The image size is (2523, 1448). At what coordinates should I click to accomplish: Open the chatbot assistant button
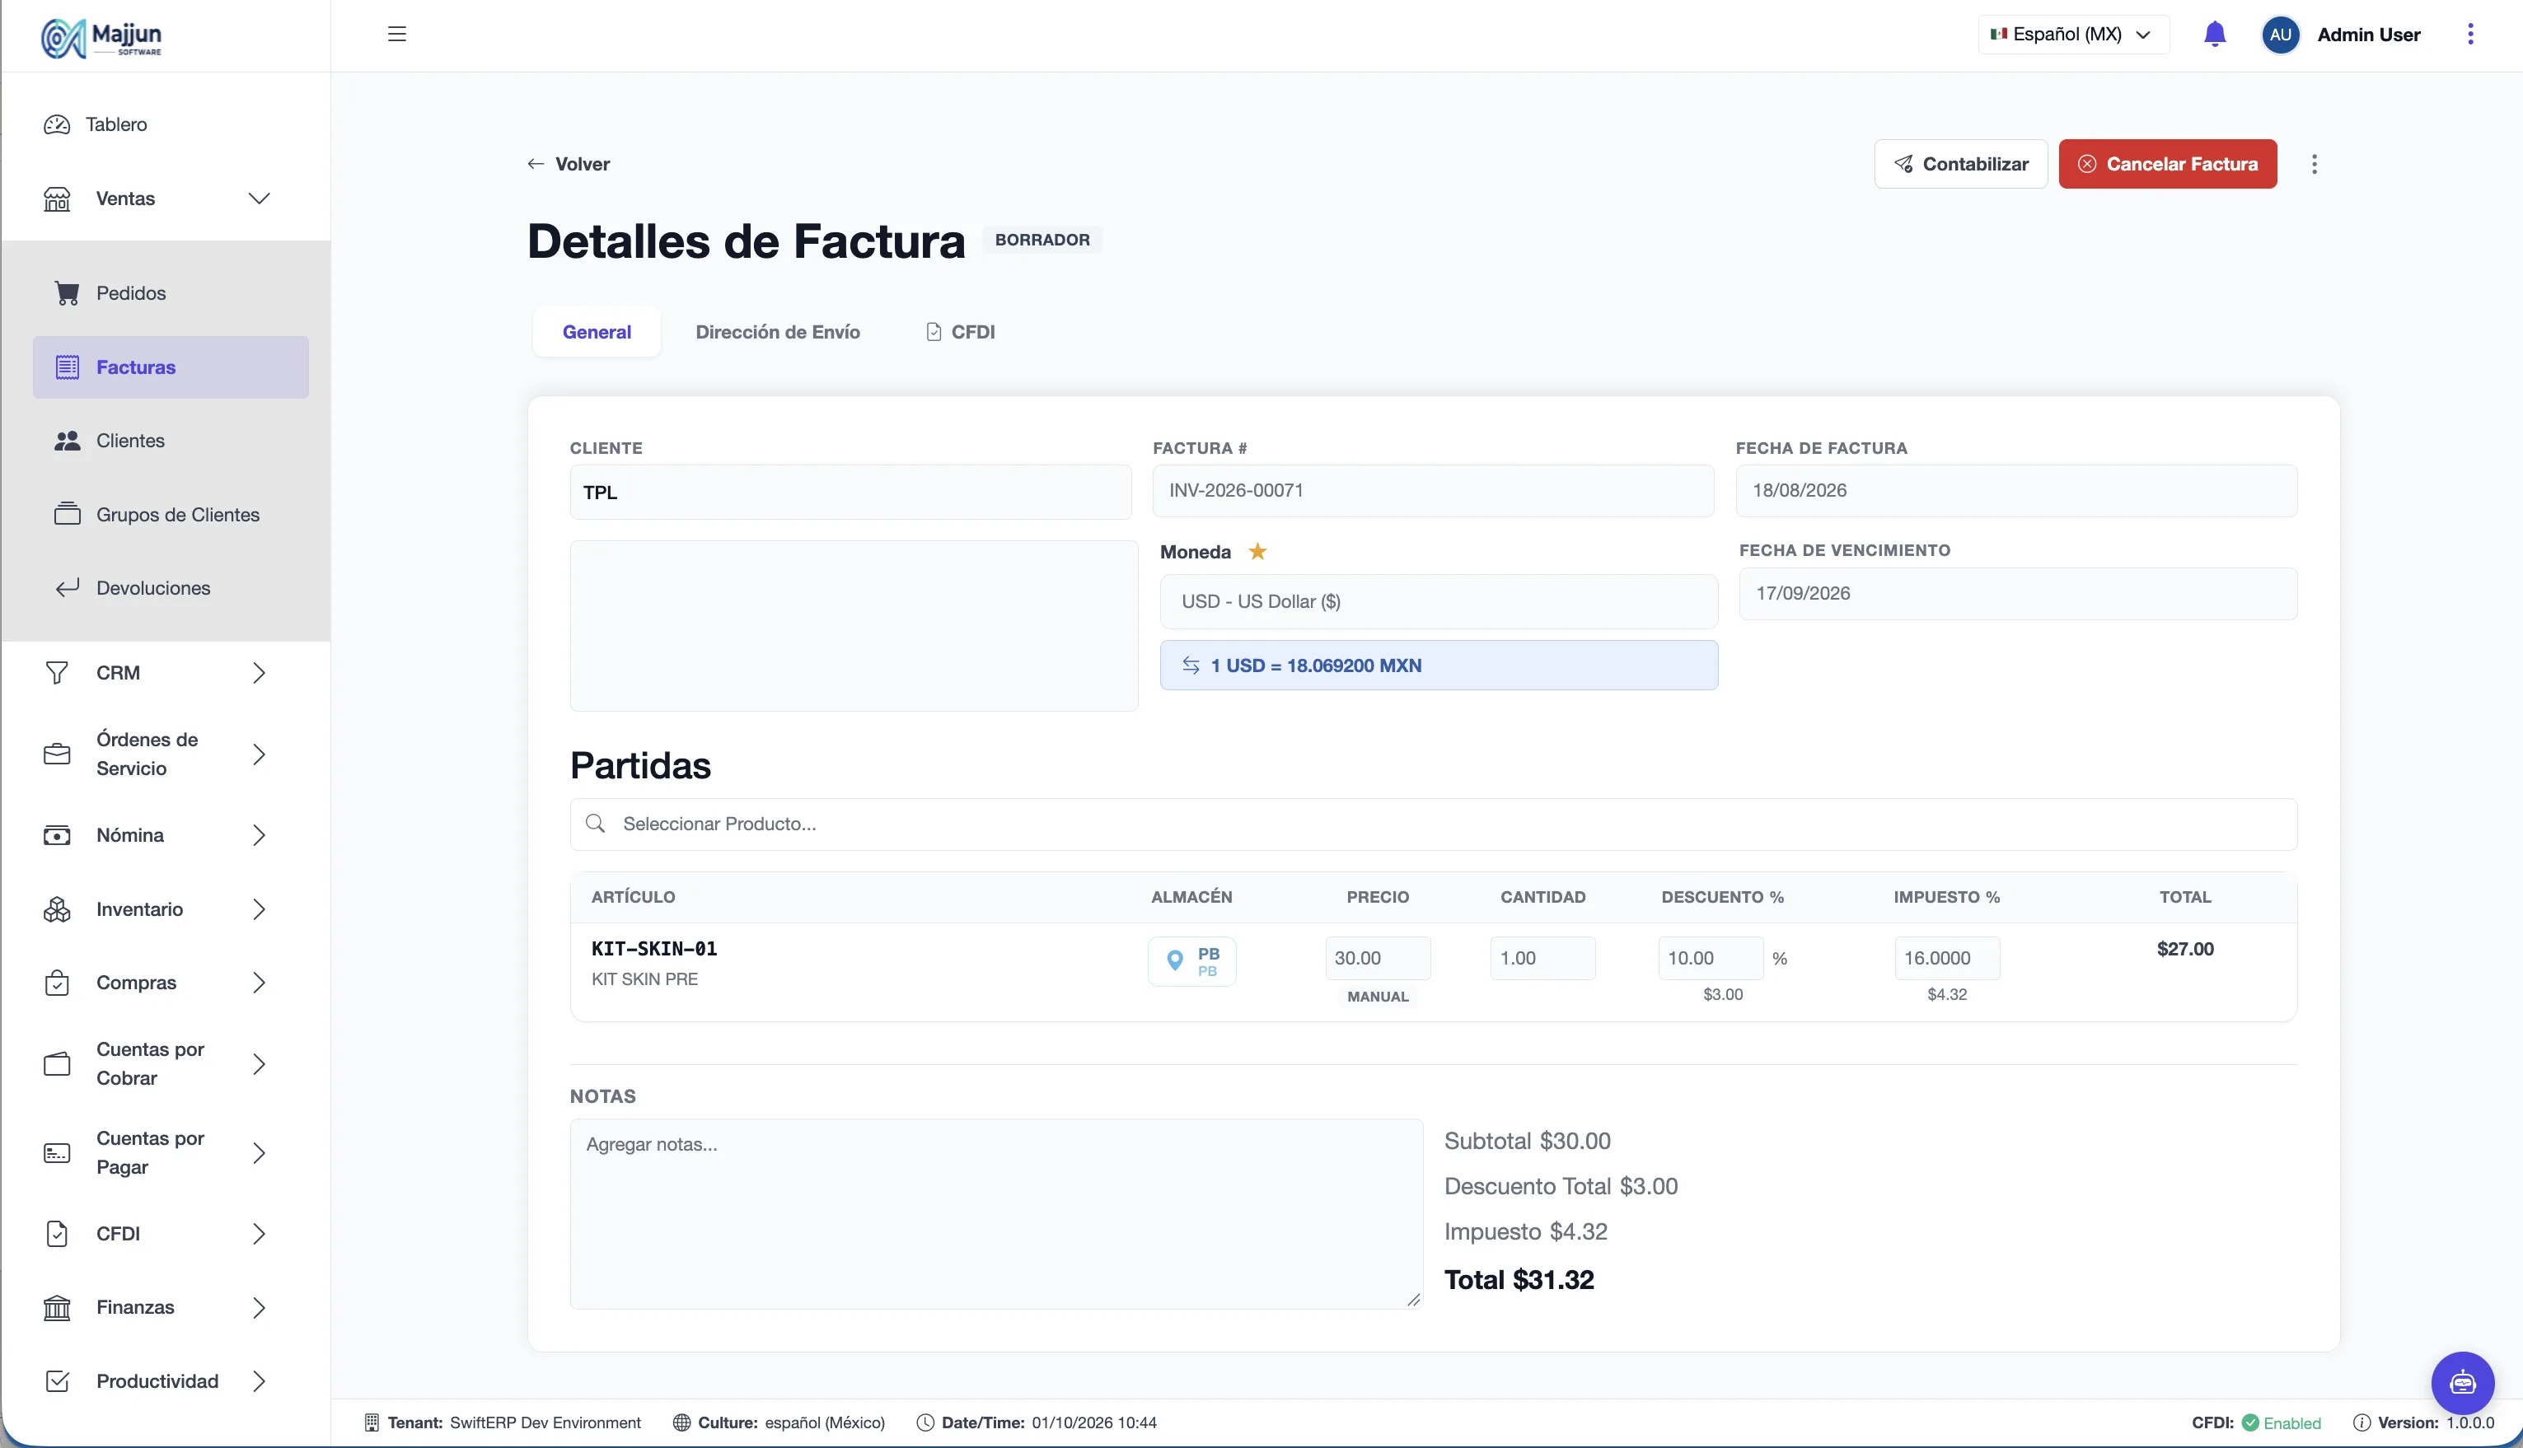tap(2462, 1382)
